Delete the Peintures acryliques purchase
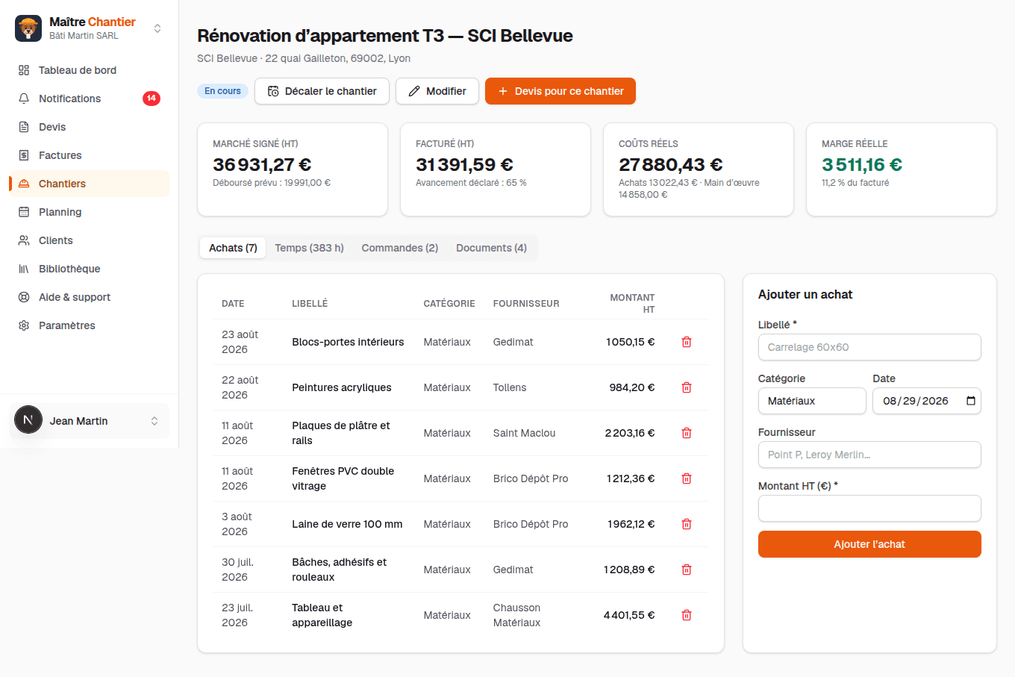 tap(687, 387)
